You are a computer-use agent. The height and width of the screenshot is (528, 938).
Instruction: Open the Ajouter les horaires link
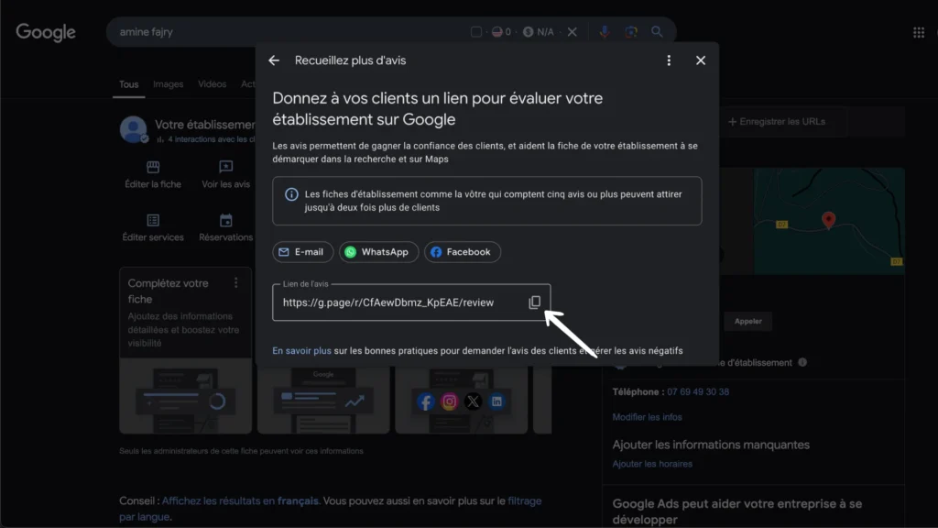652,464
